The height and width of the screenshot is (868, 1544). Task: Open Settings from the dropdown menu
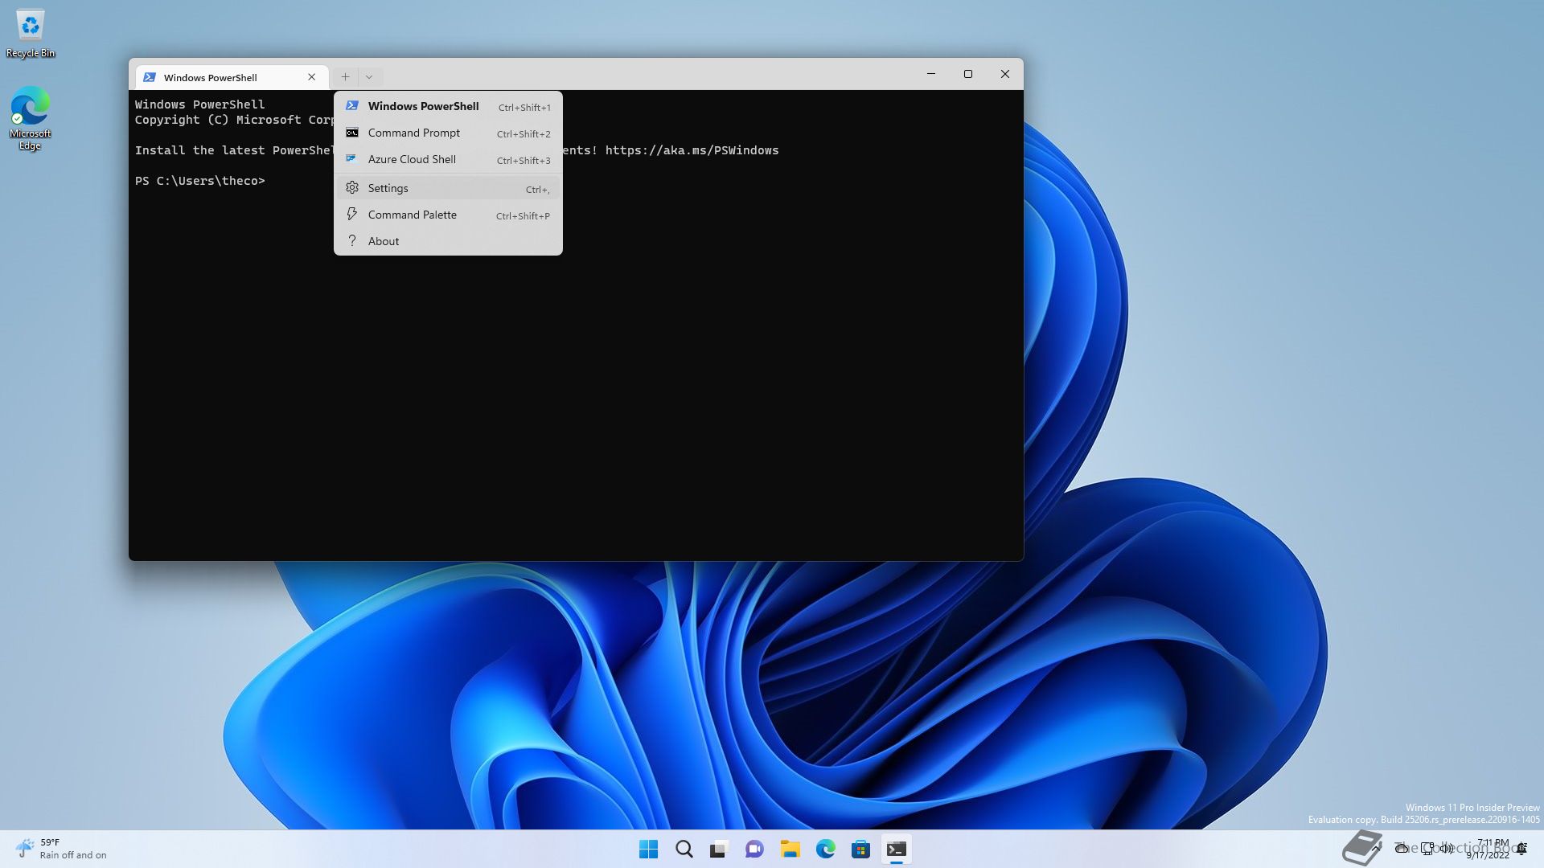click(x=448, y=188)
